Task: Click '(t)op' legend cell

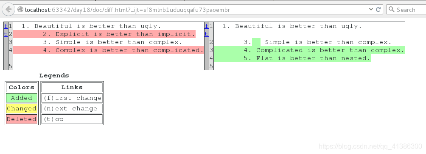Action: pos(72,119)
